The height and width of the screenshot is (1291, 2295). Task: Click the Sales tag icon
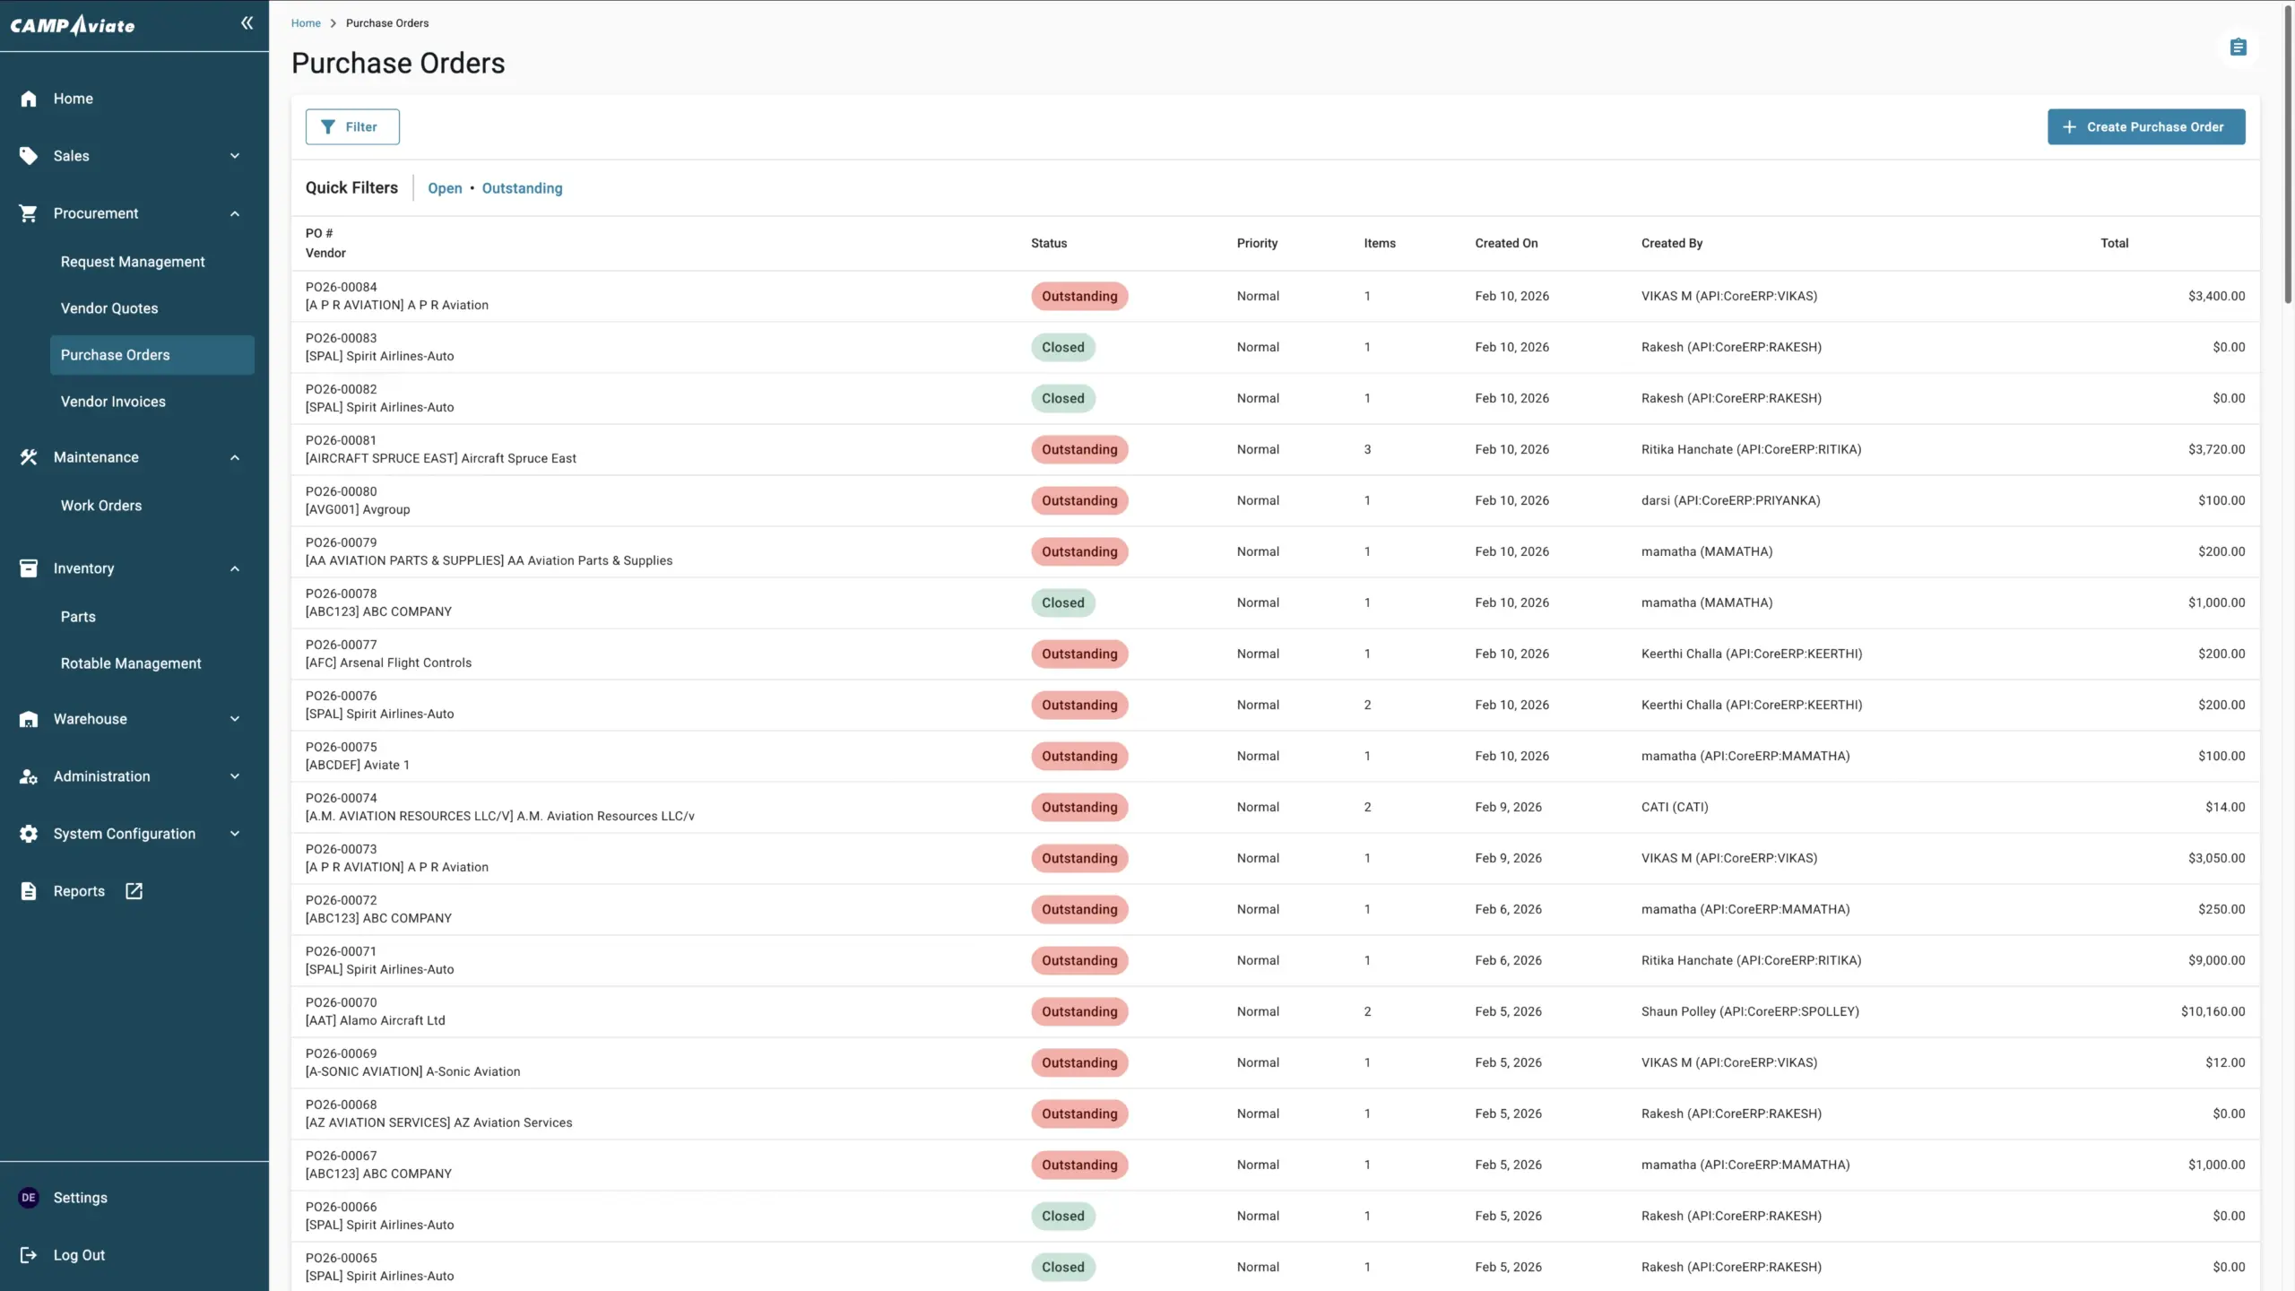coord(29,156)
